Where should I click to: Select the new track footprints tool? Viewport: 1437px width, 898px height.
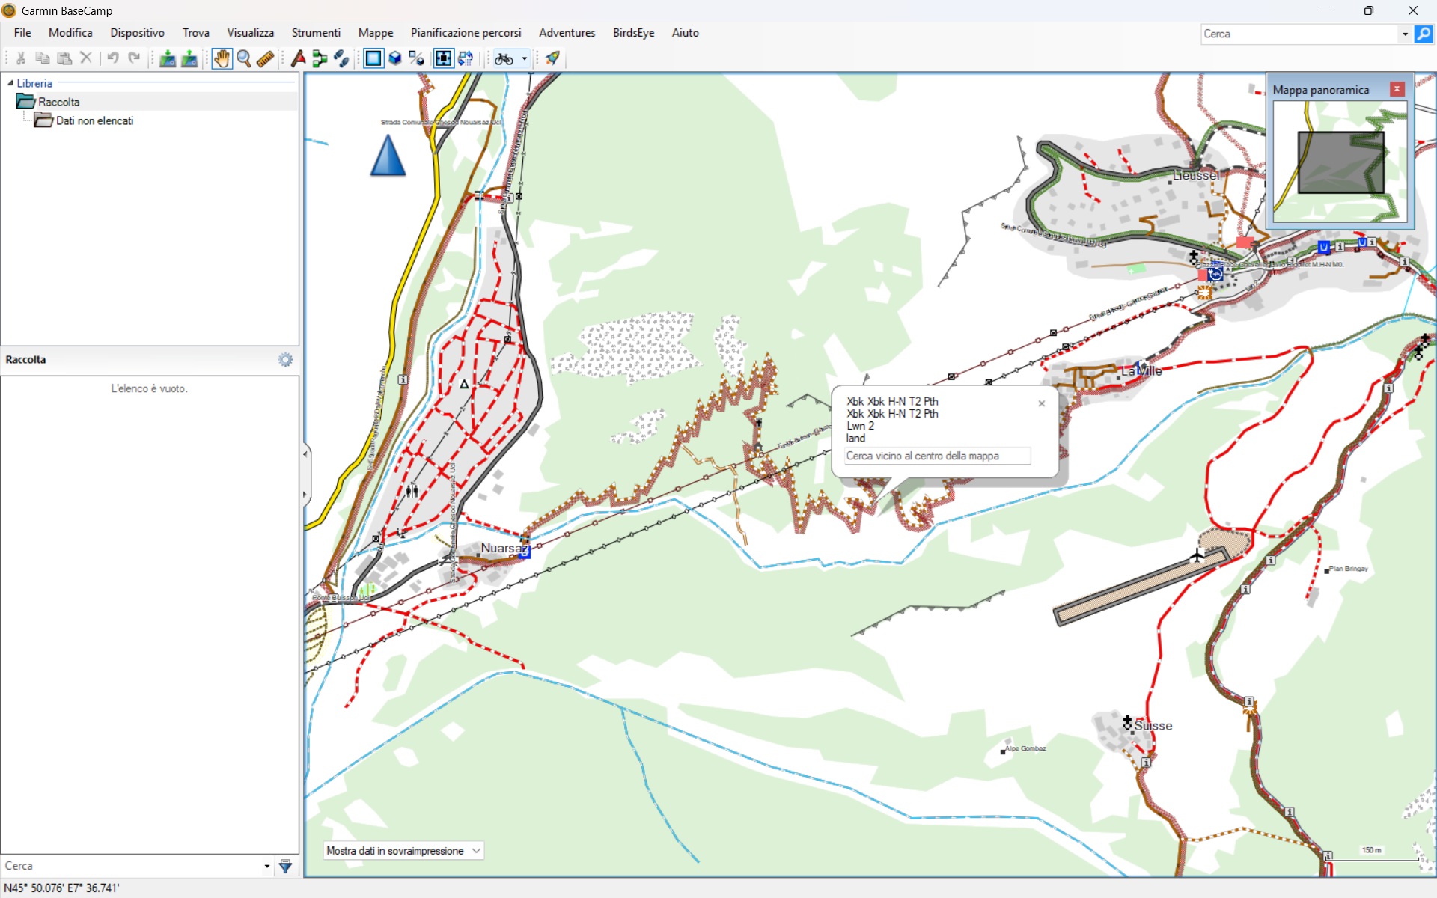341,58
